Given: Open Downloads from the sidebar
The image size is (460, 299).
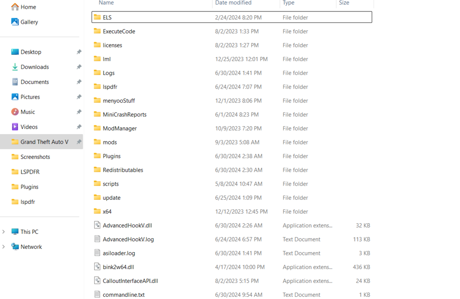Looking at the screenshot, I should 34,67.
